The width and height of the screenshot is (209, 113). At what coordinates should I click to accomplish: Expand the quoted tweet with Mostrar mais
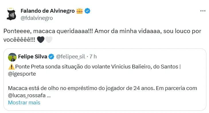click(24, 103)
